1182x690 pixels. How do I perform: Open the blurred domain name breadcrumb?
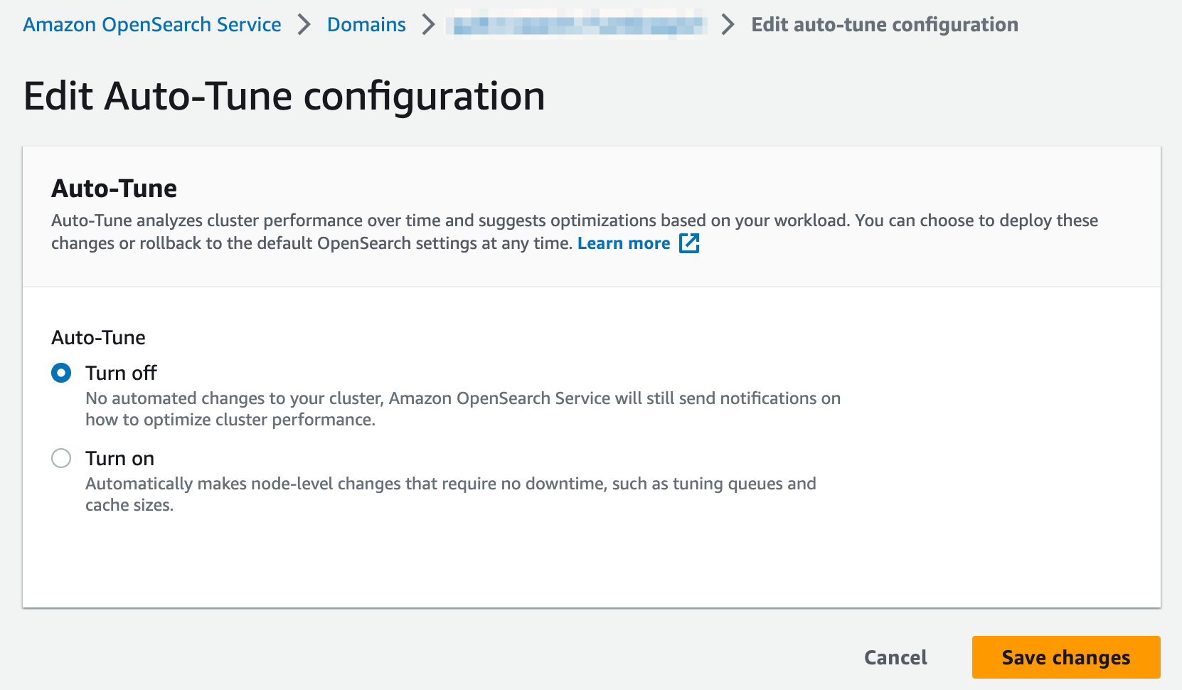tap(577, 25)
